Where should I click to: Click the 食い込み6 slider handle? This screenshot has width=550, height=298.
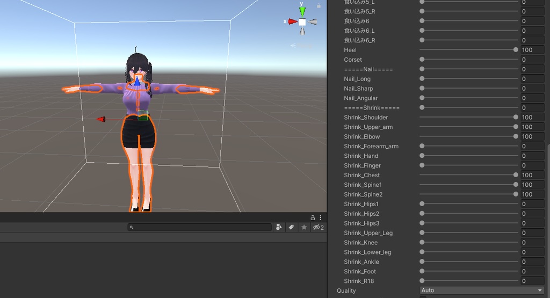[422, 21]
